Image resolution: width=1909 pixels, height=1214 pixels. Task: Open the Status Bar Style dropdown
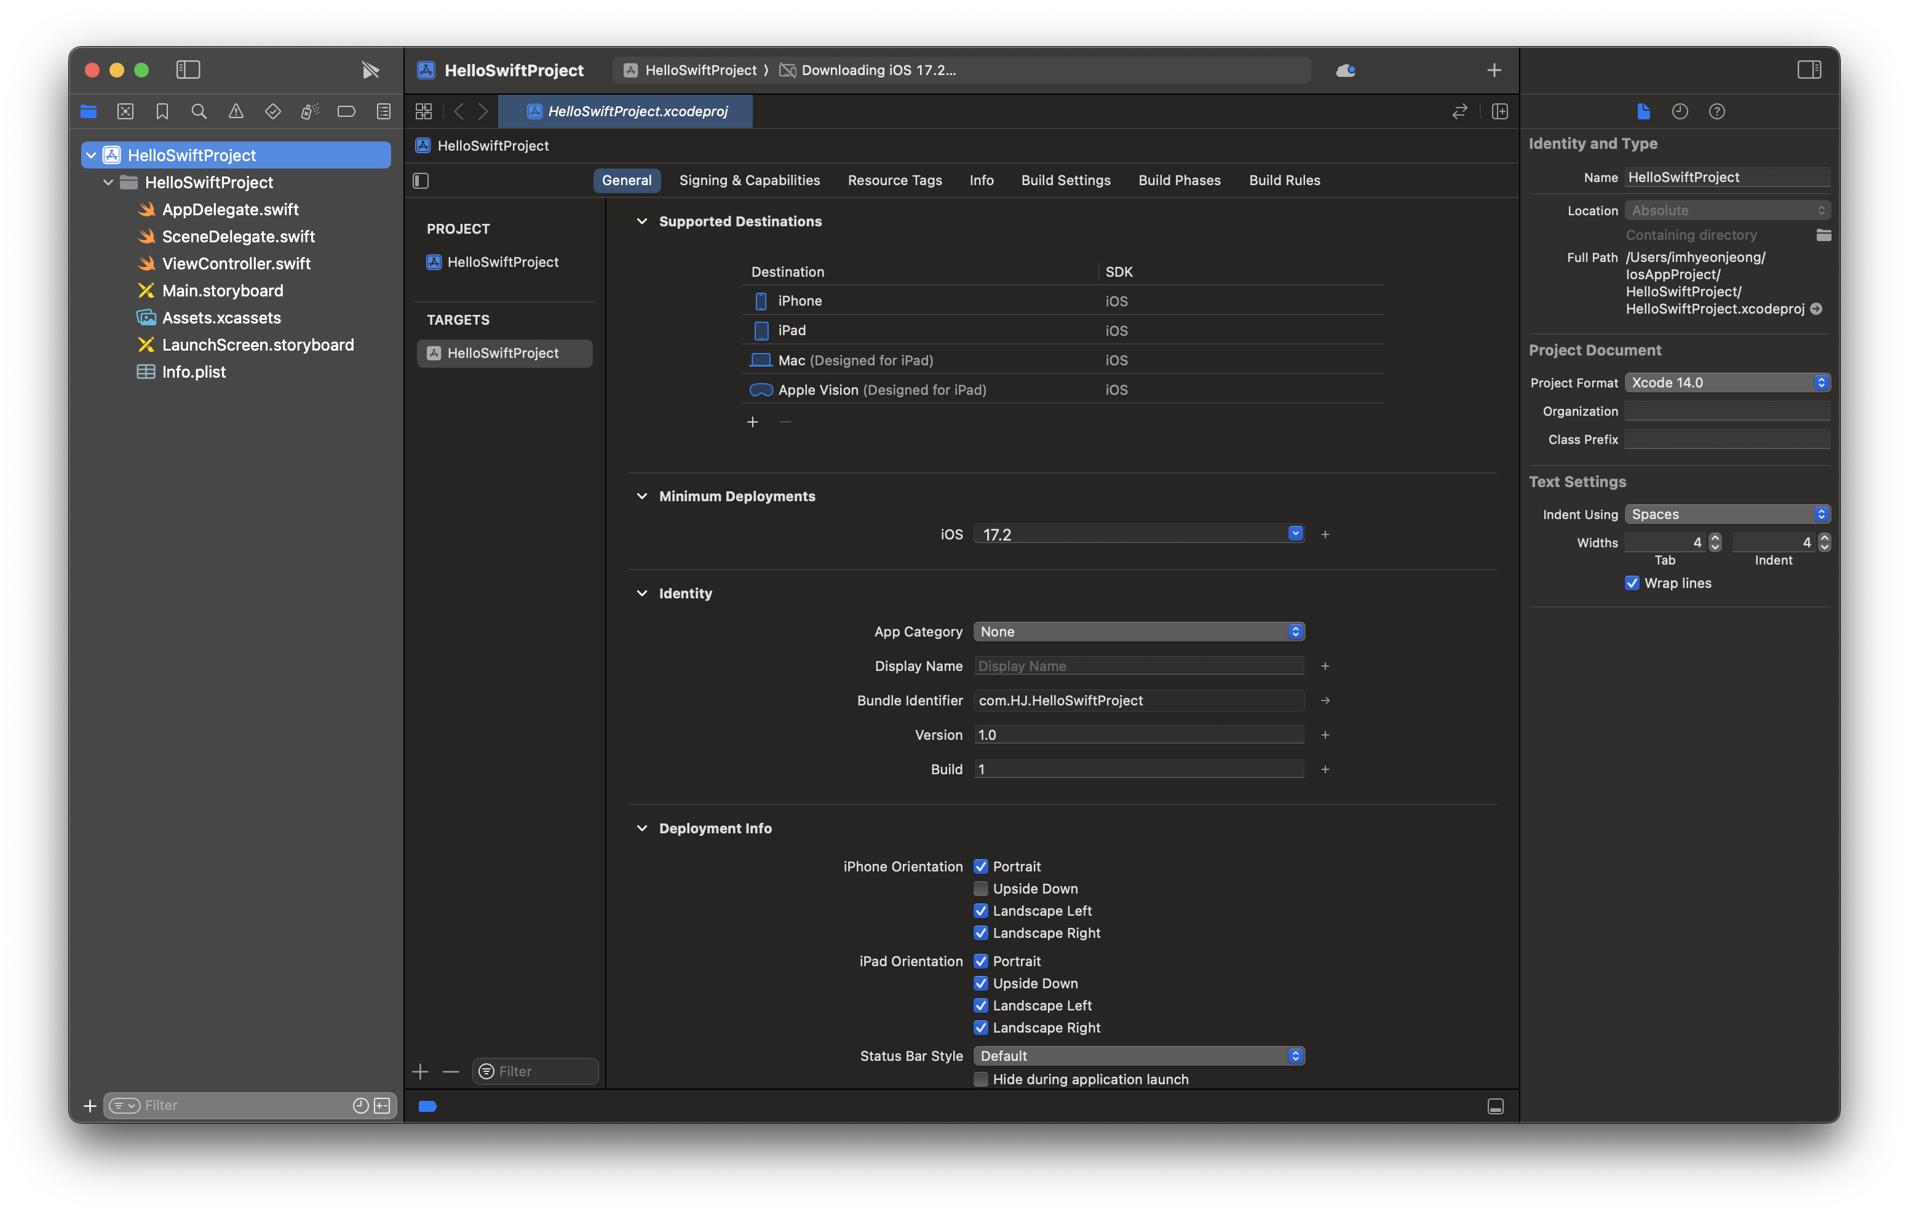(x=1139, y=1055)
